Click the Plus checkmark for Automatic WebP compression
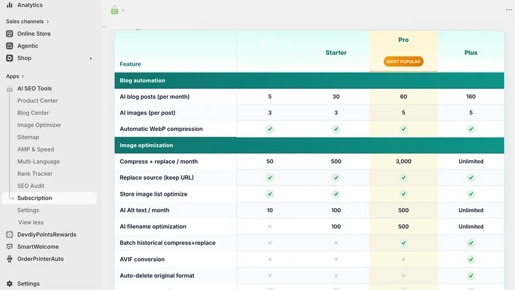This screenshot has width=515, height=290. pyautogui.click(x=471, y=129)
